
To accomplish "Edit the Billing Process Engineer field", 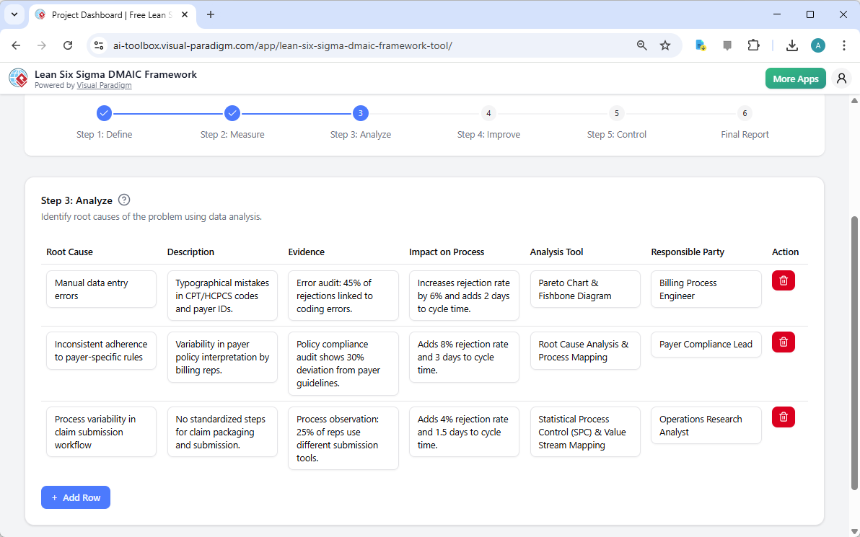I will click(x=706, y=289).
